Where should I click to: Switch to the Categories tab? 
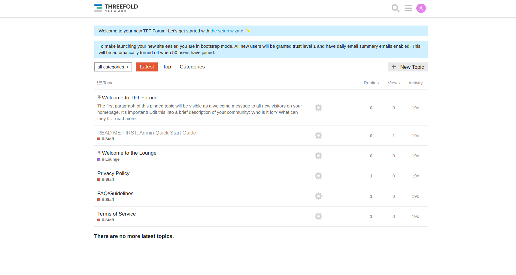[192, 67]
